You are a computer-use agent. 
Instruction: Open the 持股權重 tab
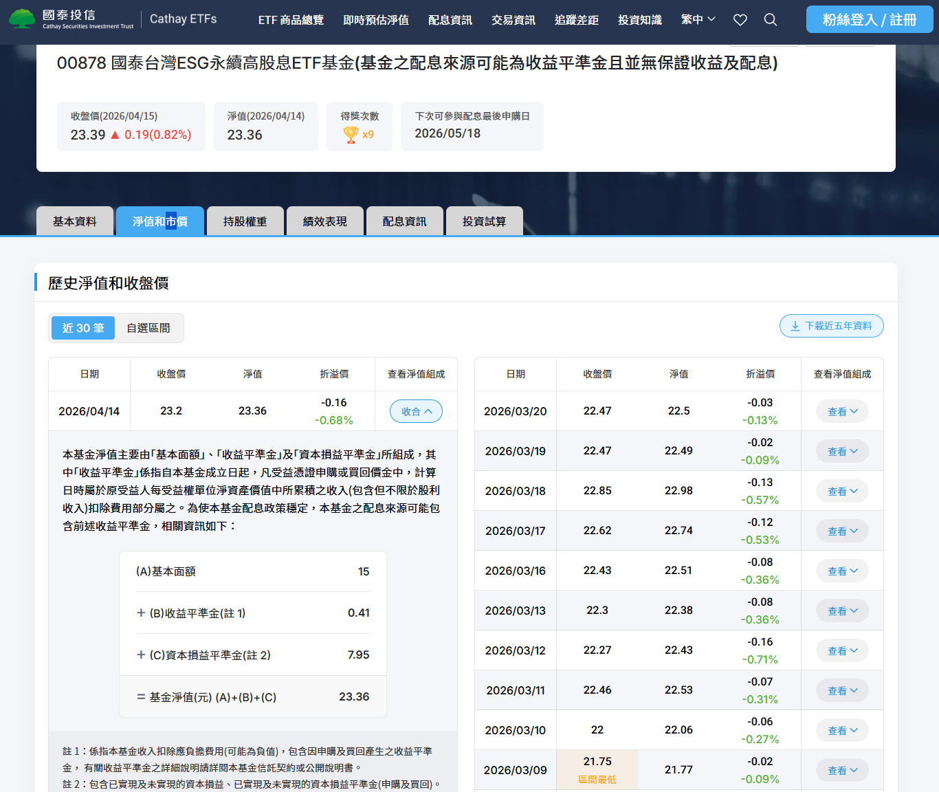point(245,221)
